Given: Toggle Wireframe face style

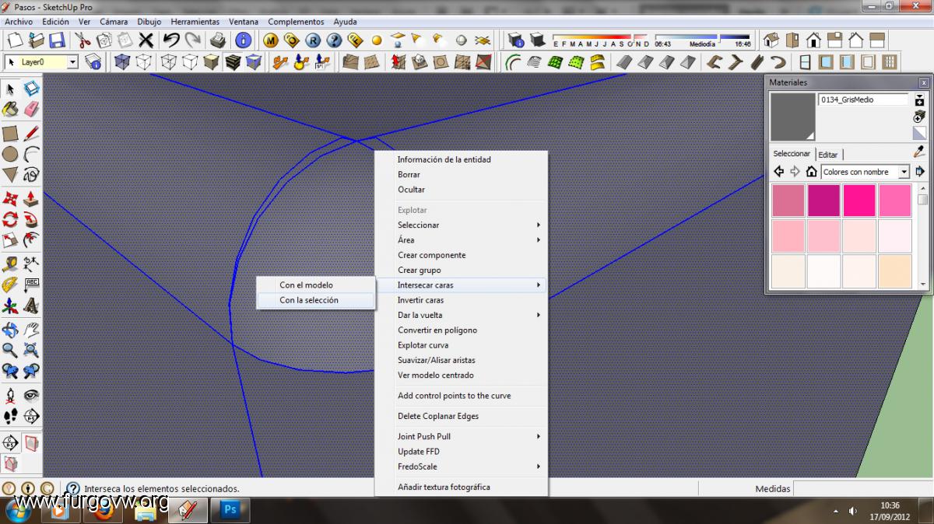Looking at the screenshot, I should point(167,62).
